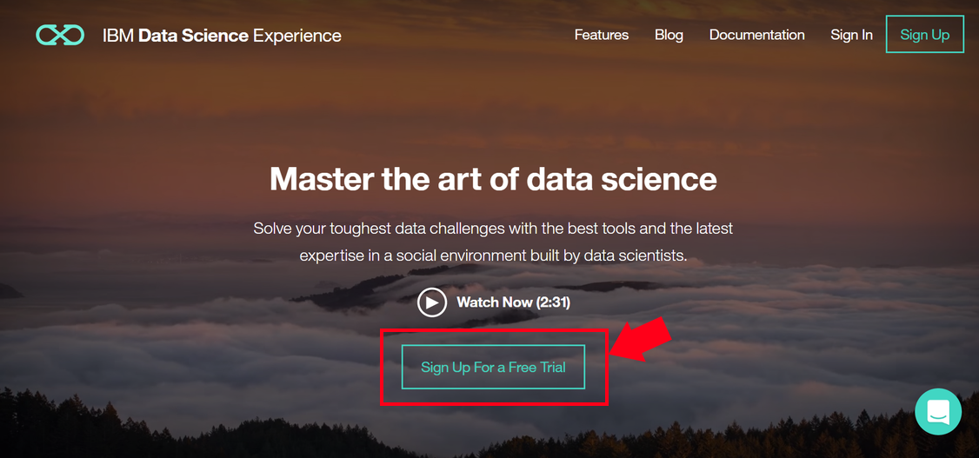Click the outlined Sign Up button
The width and height of the screenshot is (979, 458).
click(x=925, y=34)
